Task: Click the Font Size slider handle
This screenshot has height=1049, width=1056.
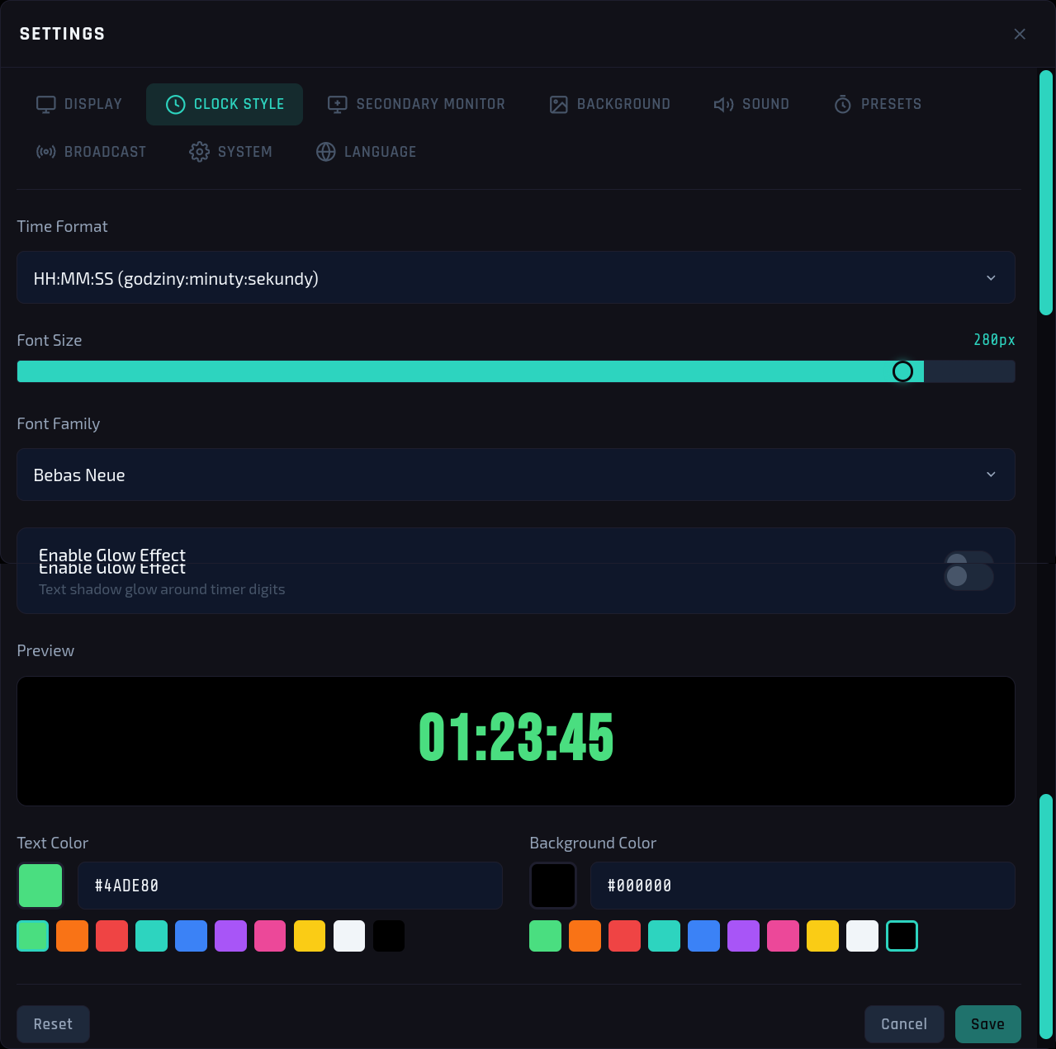Action: pos(902,371)
